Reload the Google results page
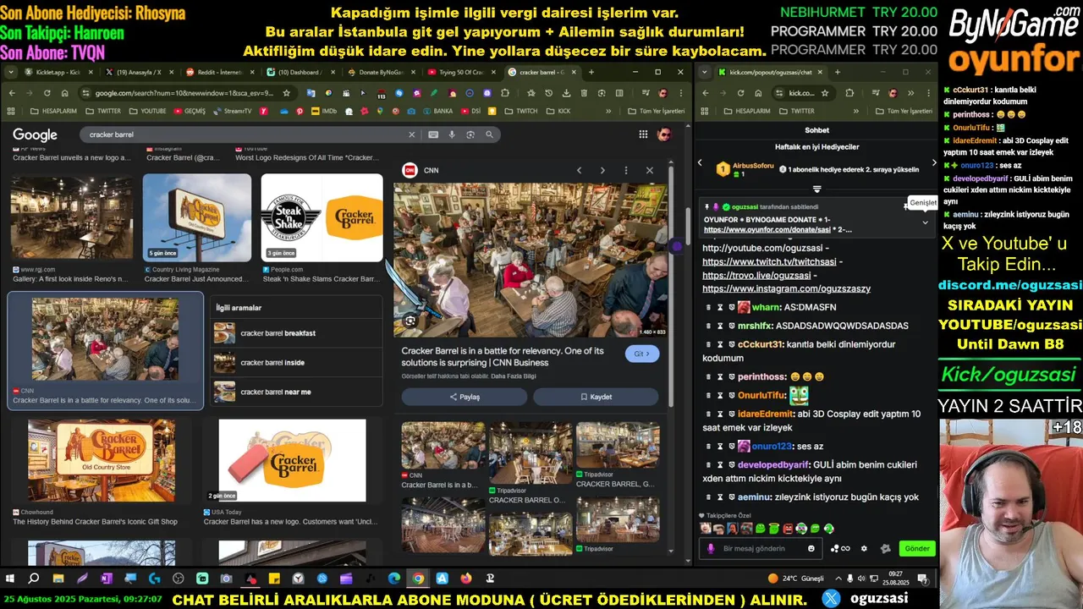1083x609 pixels. pos(47,93)
